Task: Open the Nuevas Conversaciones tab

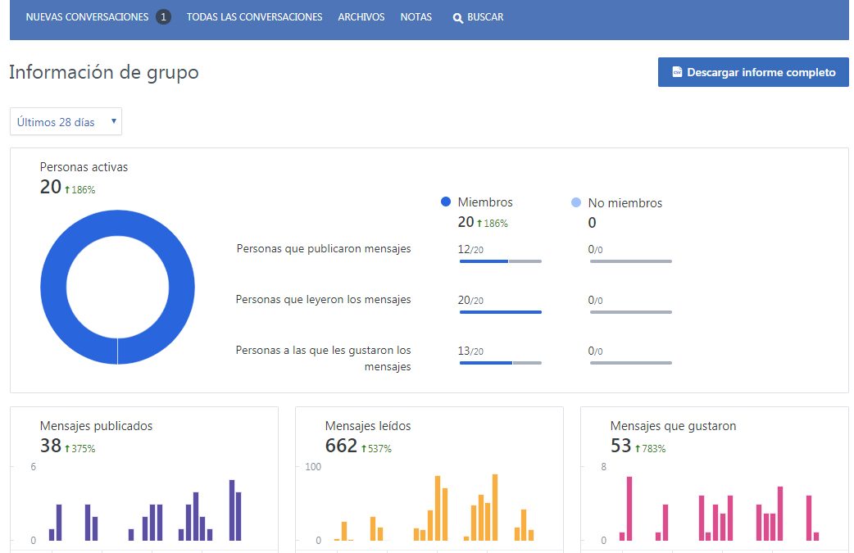Action: (87, 17)
